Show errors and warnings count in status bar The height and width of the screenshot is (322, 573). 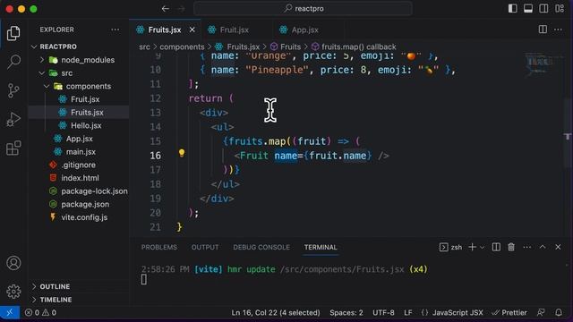40,312
